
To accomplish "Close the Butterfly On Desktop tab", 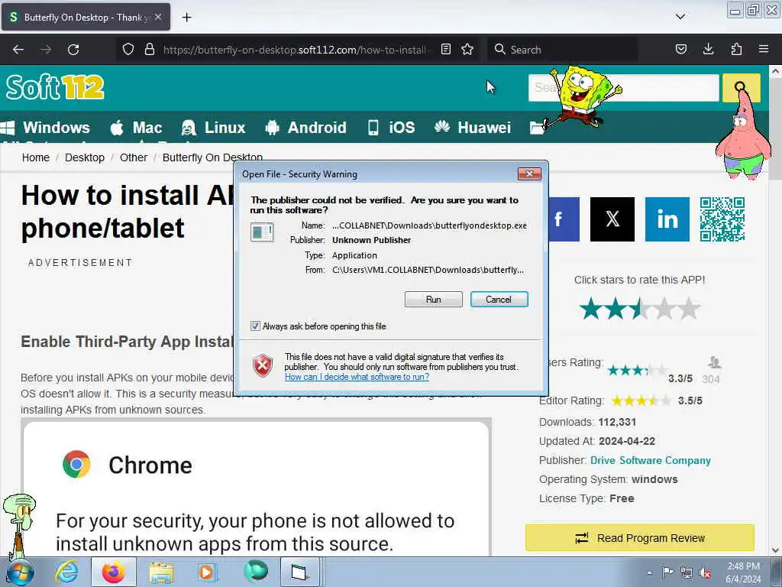I will 158,18.
